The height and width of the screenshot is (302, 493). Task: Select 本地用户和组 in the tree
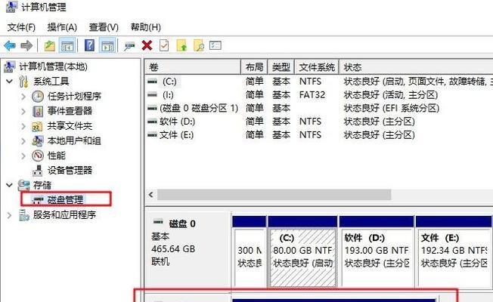pos(74,140)
